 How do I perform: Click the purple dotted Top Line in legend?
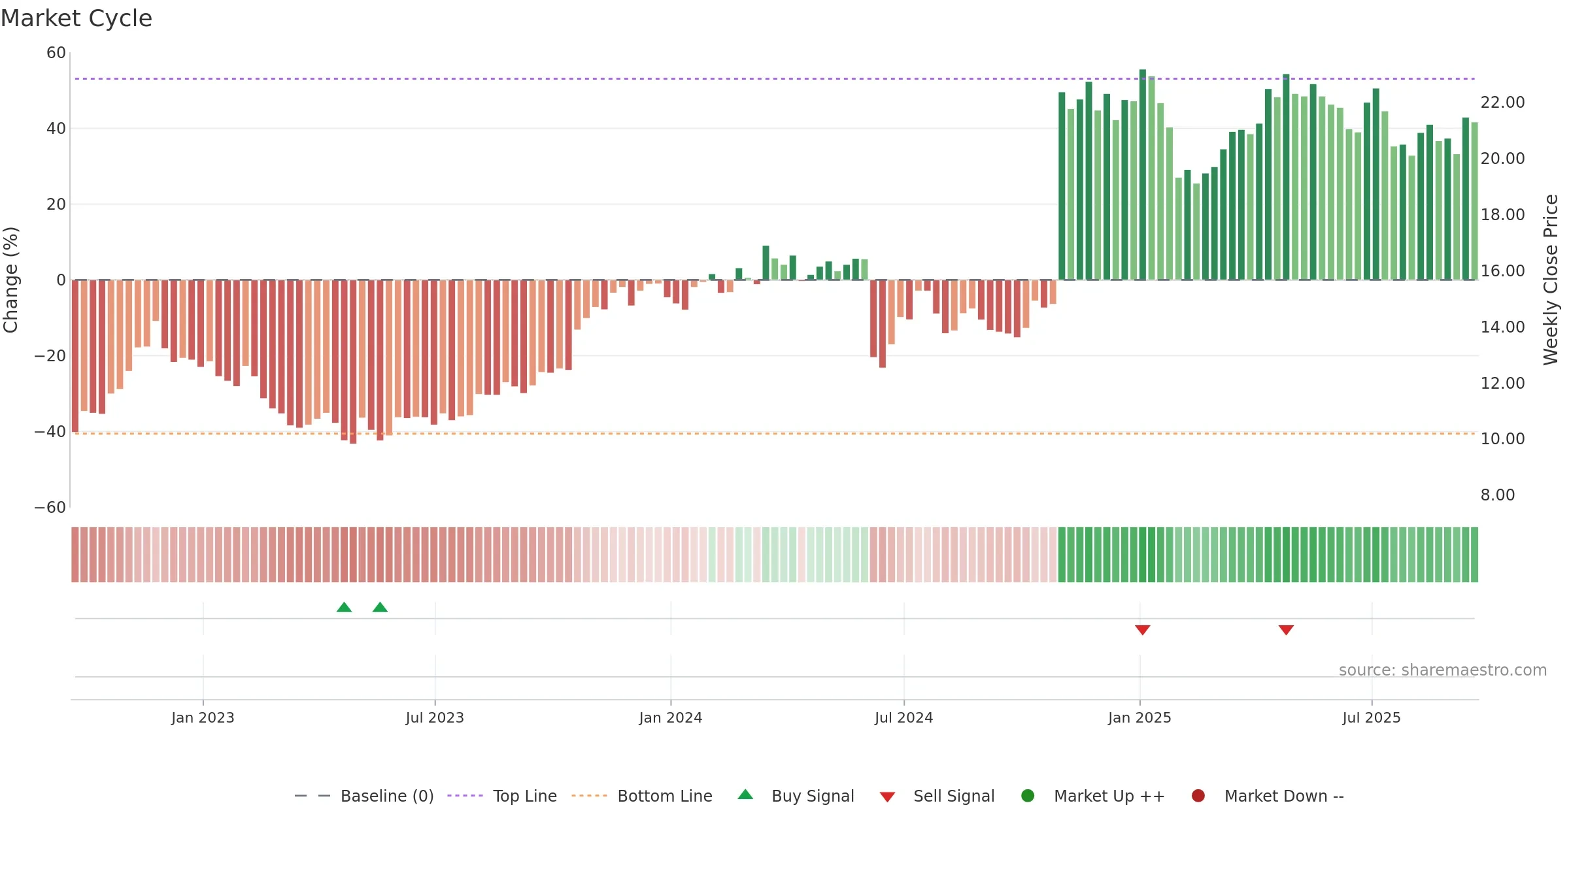tap(465, 796)
